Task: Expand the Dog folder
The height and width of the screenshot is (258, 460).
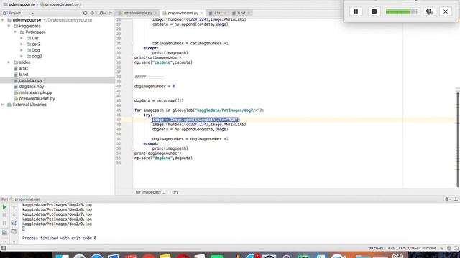Action: coord(22,50)
